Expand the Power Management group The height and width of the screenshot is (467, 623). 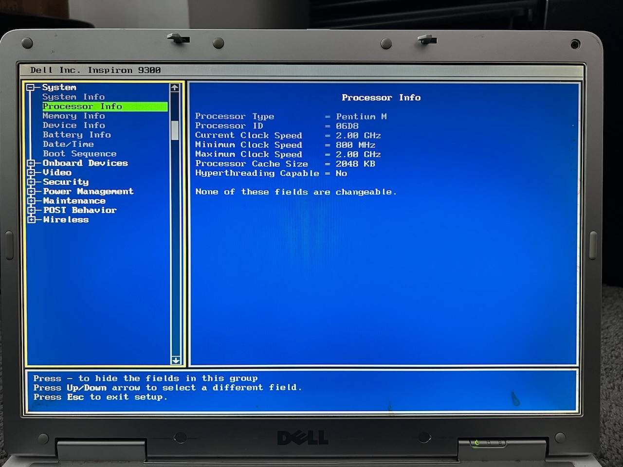point(31,192)
